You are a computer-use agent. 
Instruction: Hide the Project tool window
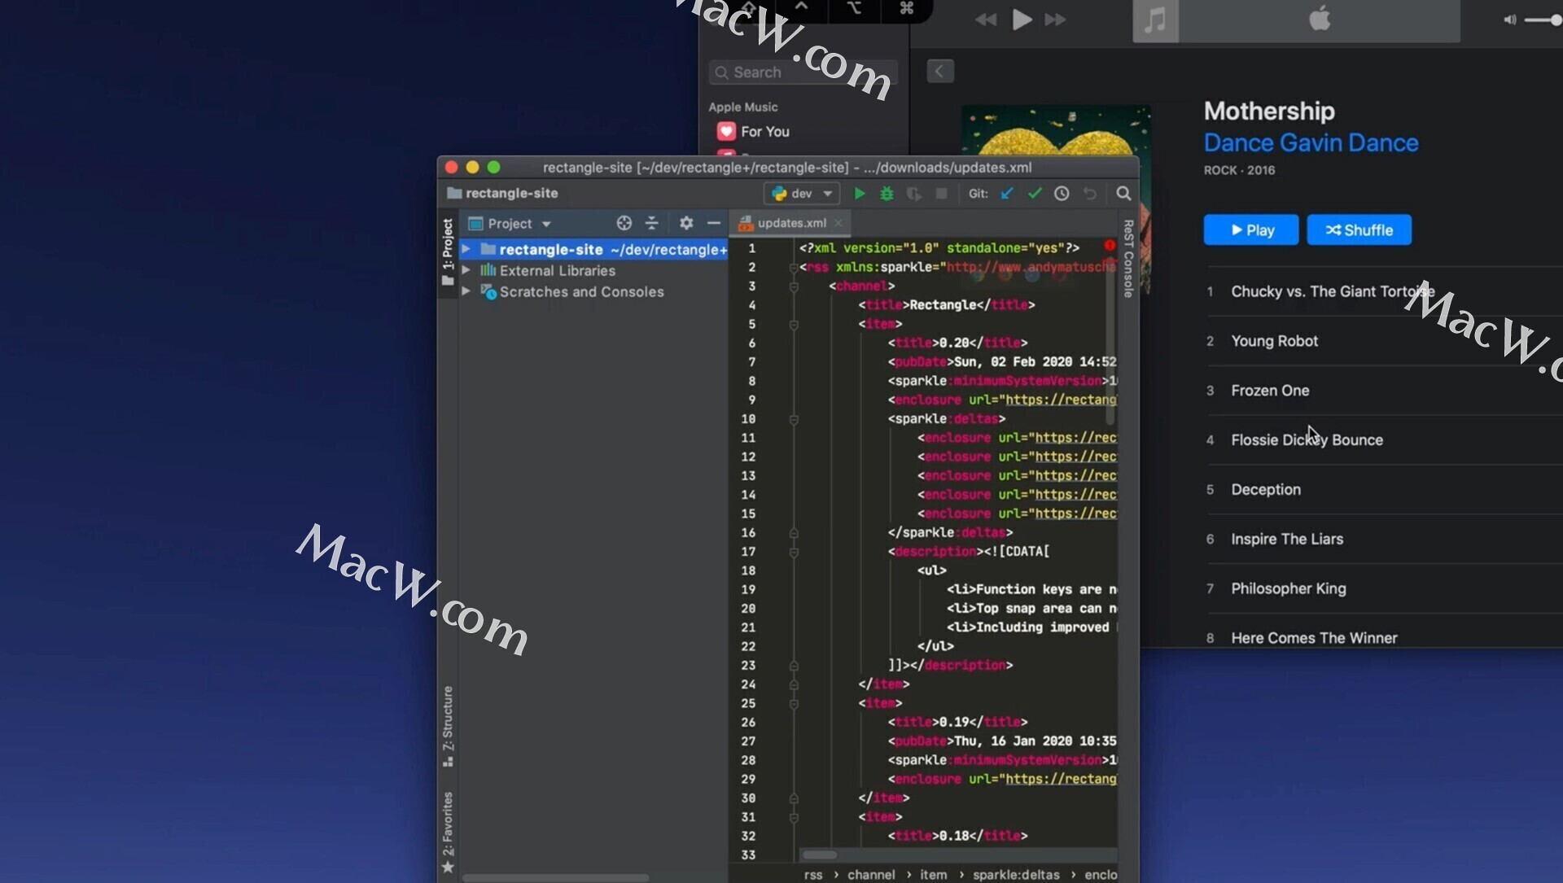(714, 223)
